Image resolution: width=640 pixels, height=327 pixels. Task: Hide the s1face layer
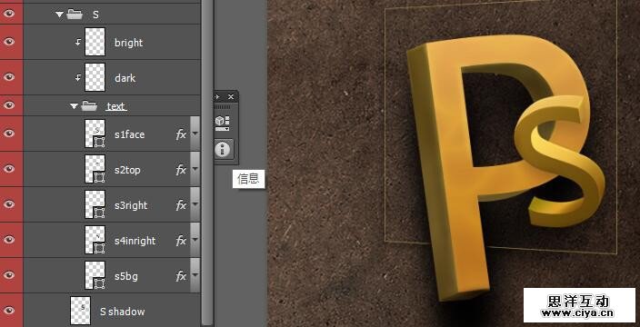point(8,134)
